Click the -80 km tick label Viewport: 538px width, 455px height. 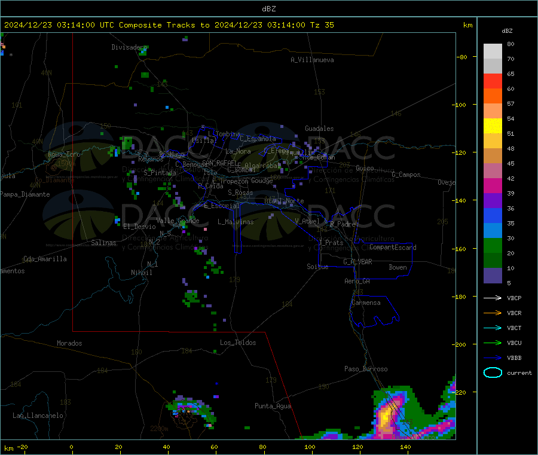[461, 57]
